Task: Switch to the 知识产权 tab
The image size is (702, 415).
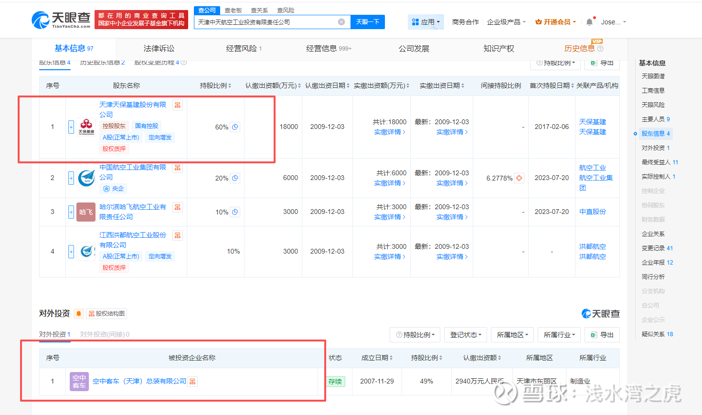Action: (x=499, y=49)
